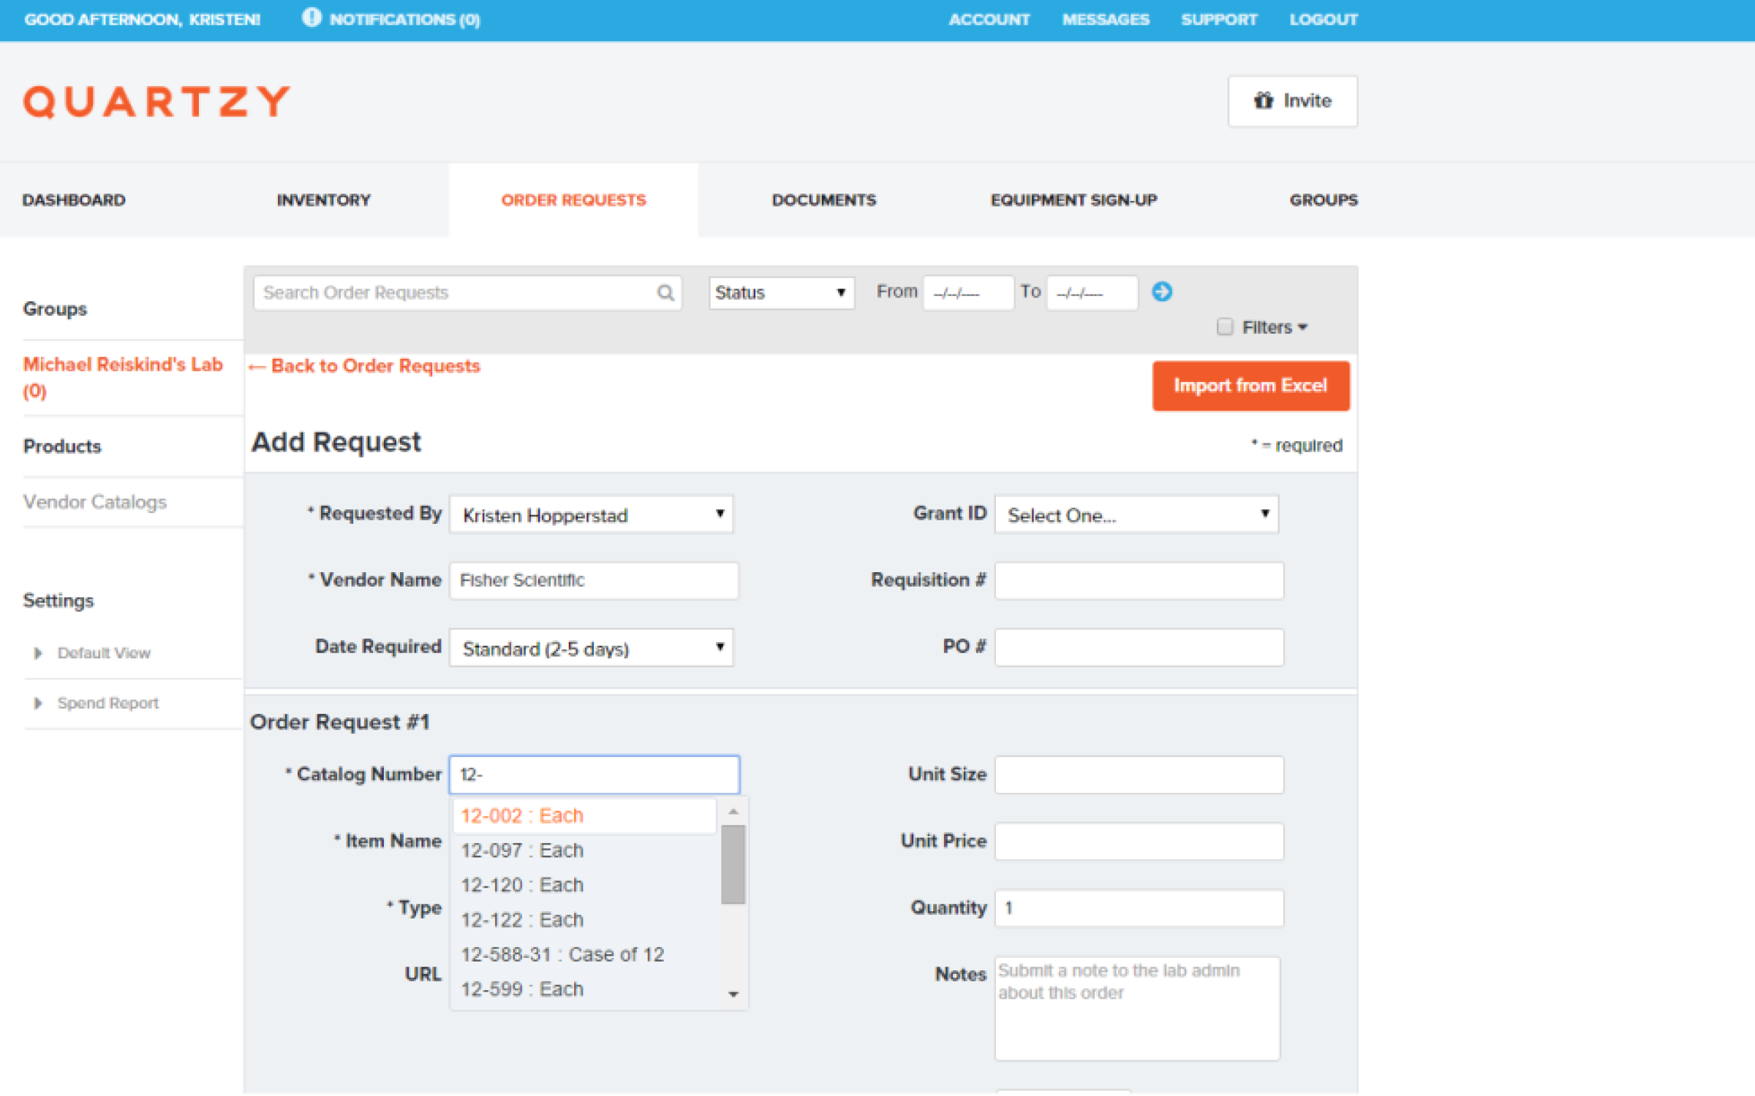The height and width of the screenshot is (1096, 1755).
Task: Toggle the Filters checkbox
Action: pos(1225,327)
